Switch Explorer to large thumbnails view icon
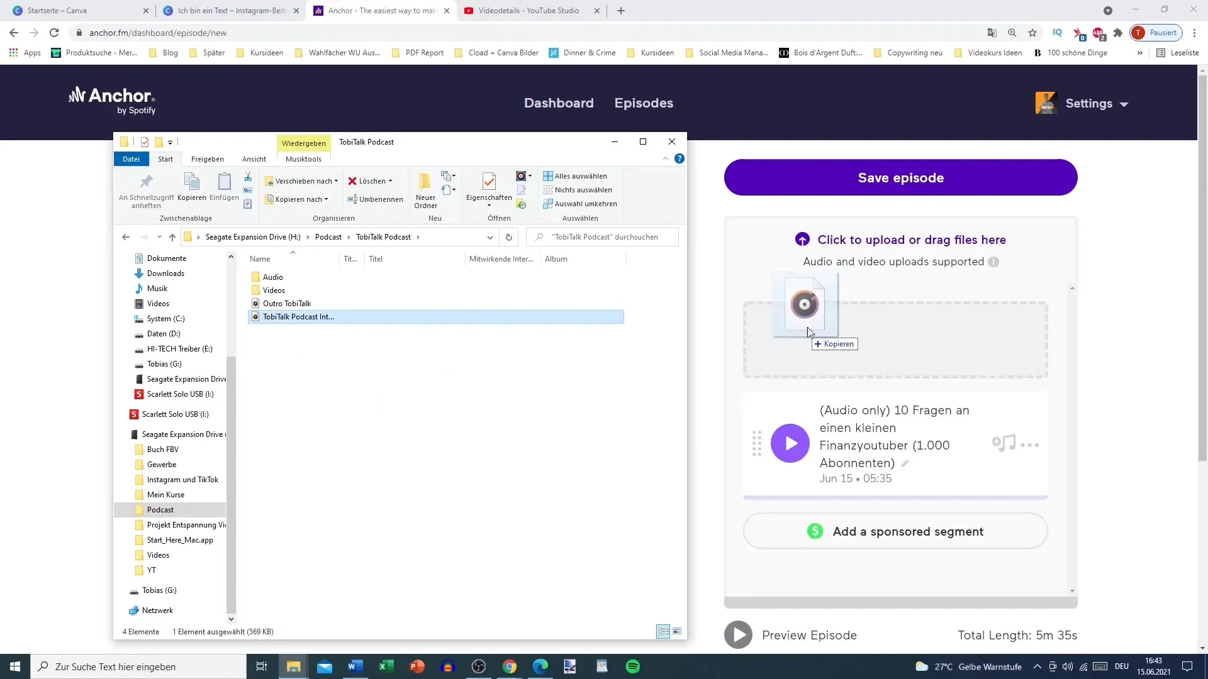The width and height of the screenshot is (1208, 679). click(x=678, y=632)
